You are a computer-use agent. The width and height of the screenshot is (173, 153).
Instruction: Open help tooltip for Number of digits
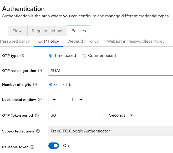pos(35,85)
